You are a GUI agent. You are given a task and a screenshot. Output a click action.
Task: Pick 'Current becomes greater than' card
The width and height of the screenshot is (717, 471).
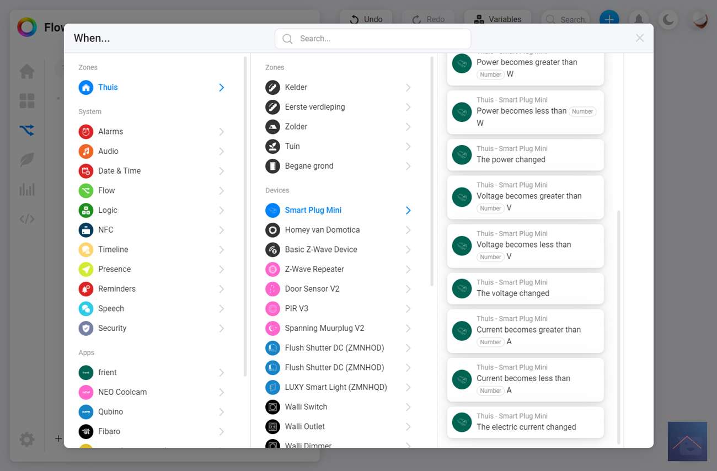525,331
